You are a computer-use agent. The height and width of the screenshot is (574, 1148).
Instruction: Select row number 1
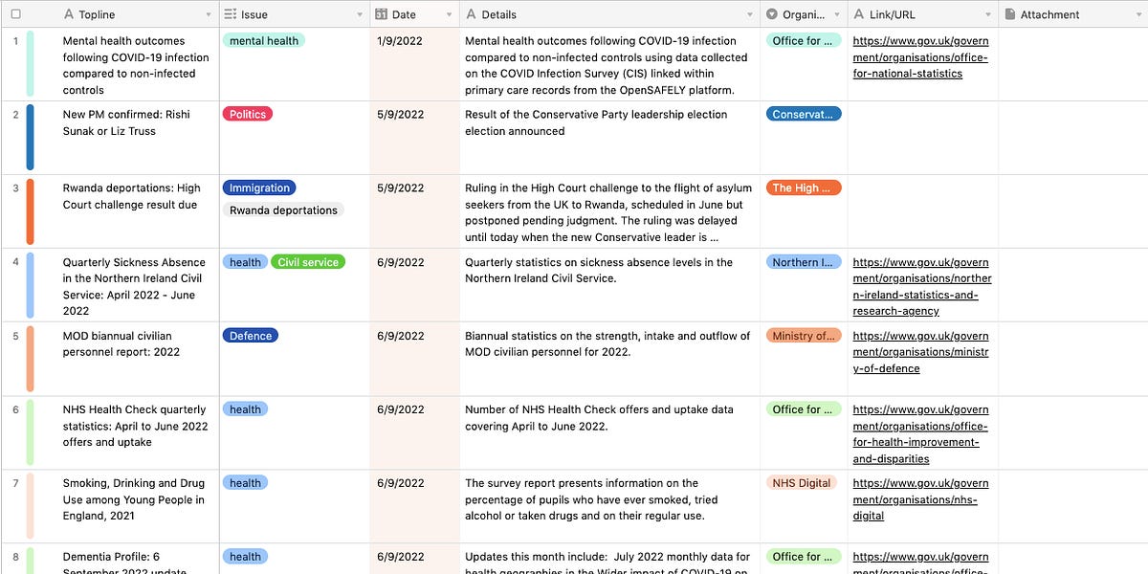tap(15, 40)
